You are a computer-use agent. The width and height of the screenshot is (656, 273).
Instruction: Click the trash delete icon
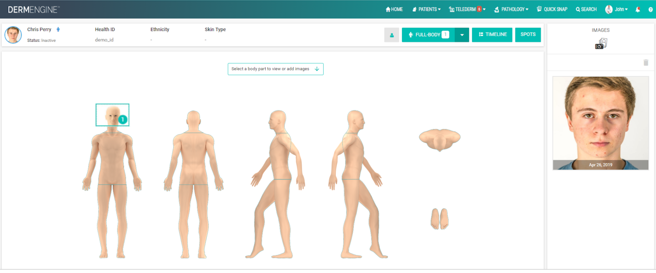[x=646, y=63]
